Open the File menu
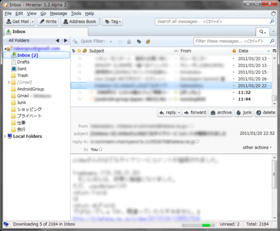 click(8, 14)
